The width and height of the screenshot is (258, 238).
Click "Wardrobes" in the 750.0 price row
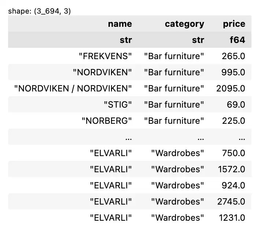tap(178, 153)
